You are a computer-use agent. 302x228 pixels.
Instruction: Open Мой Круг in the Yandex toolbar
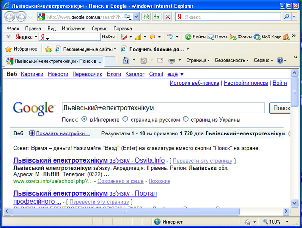pos(267,37)
